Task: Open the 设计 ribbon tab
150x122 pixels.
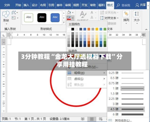Action: [x=34, y=5]
